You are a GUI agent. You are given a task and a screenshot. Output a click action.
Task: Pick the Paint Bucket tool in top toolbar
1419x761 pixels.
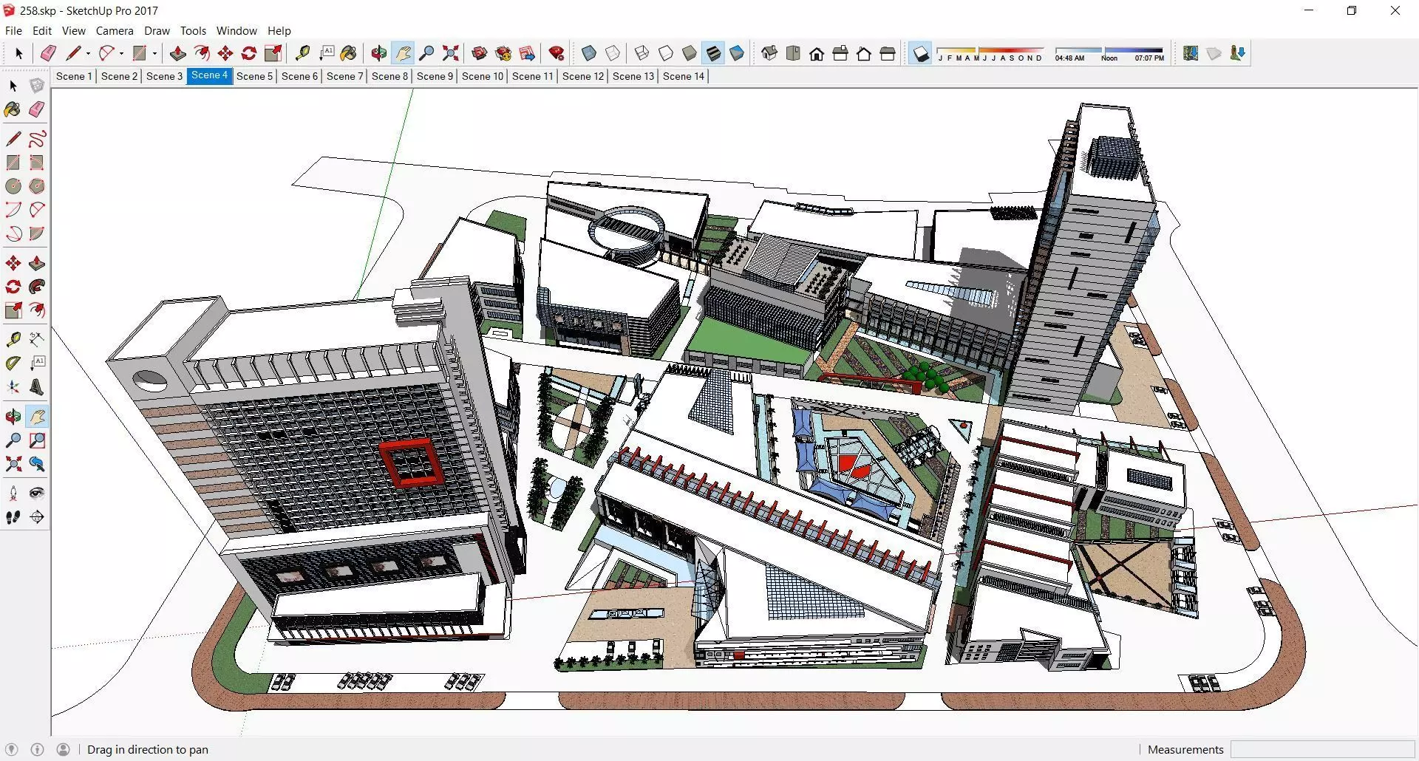click(x=349, y=53)
